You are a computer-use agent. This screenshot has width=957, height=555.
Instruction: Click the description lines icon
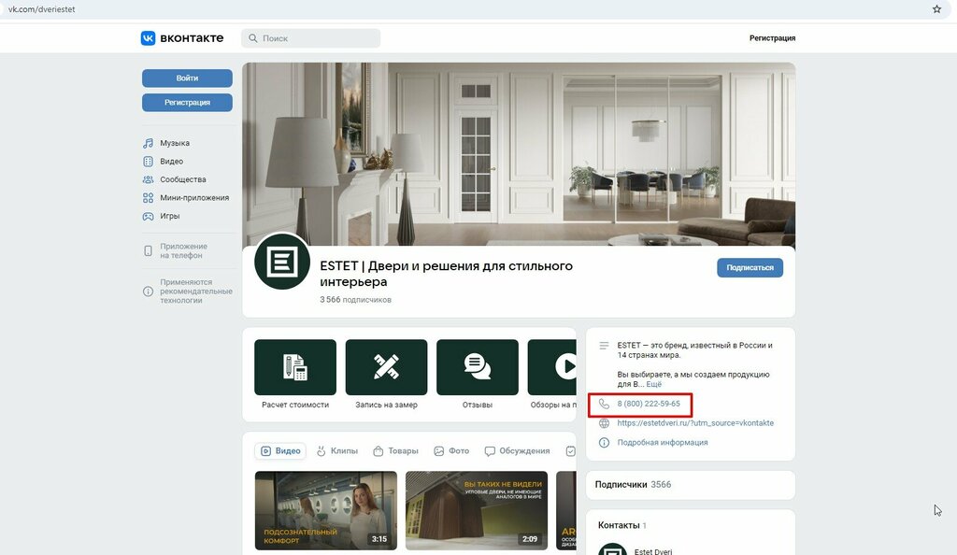(604, 345)
